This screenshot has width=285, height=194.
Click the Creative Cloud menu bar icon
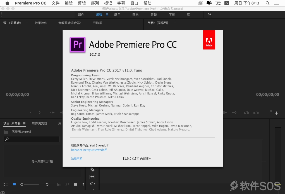(200, 3)
